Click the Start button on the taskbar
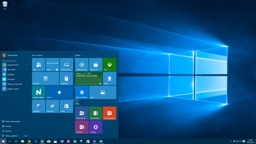Viewport: 256px width, 144px height. pos(3,141)
